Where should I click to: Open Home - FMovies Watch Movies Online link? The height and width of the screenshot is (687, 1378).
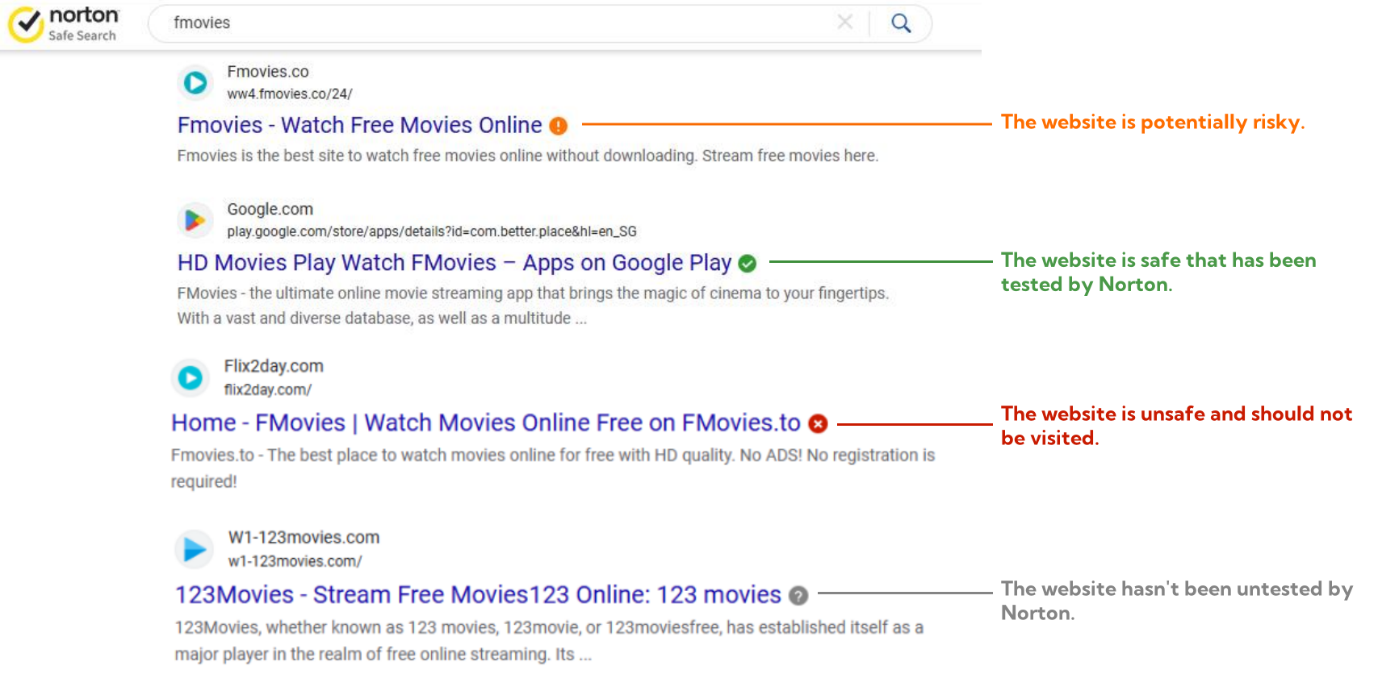(x=486, y=423)
